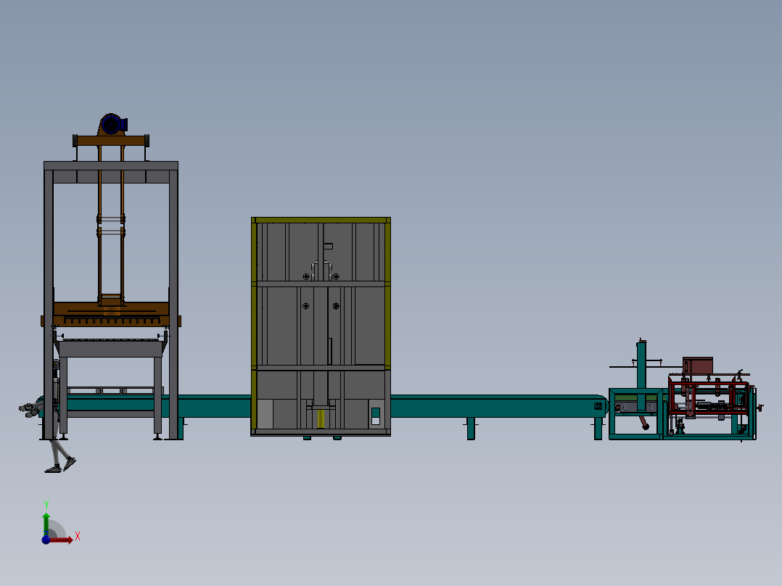Select the gray top beam of the gantry frame
Screen dimensions: 782x586
(111, 165)
